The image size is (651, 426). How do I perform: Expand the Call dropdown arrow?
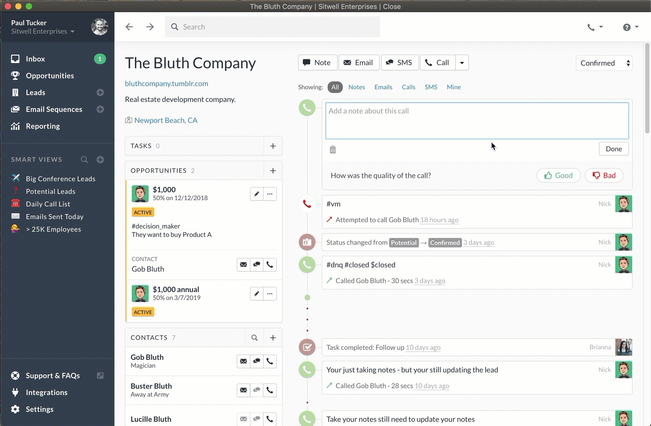[462, 63]
